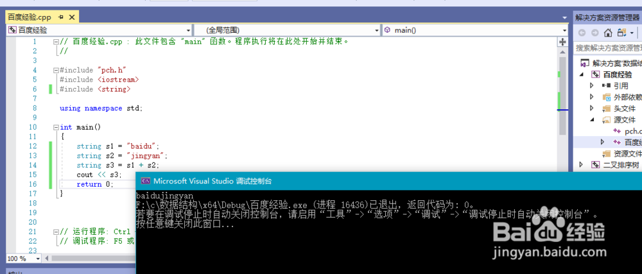Click the debug console window icon
This screenshot has height=274, width=642.
pos(145,181)
